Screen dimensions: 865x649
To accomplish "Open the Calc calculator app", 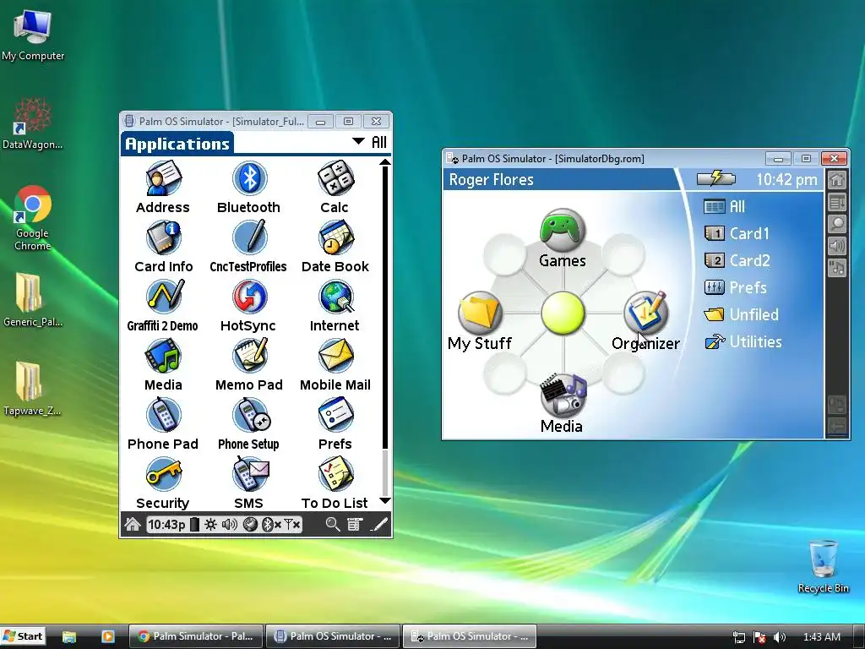I will coord(335,188).
